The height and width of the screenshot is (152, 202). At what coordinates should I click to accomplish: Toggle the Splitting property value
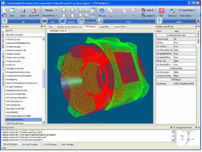click(x=185, y=43)
